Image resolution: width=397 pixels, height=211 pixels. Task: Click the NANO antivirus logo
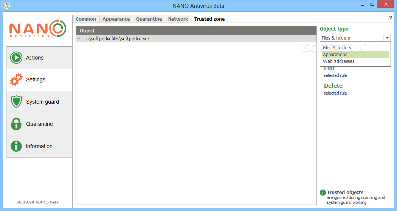pyautogui.click(x=38, y=29)
